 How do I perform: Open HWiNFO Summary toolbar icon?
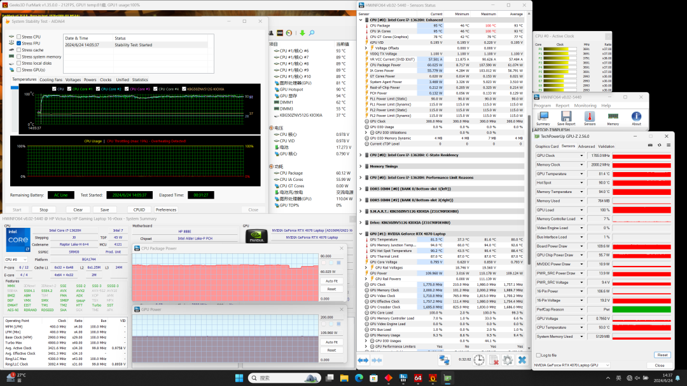click(543, 118)
